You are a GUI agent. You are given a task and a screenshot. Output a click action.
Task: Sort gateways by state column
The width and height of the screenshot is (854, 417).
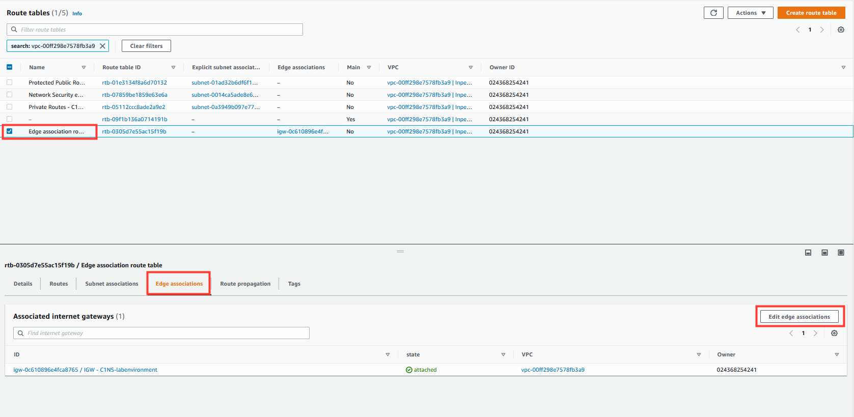point(503,354)
